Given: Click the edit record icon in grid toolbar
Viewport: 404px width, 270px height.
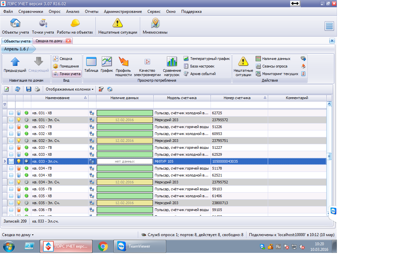Looking at the screenshot, I should tap(6, 89).
